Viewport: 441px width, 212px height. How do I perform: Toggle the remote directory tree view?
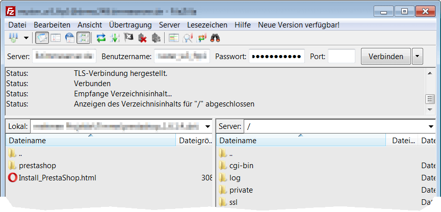[x=69, y=38]
